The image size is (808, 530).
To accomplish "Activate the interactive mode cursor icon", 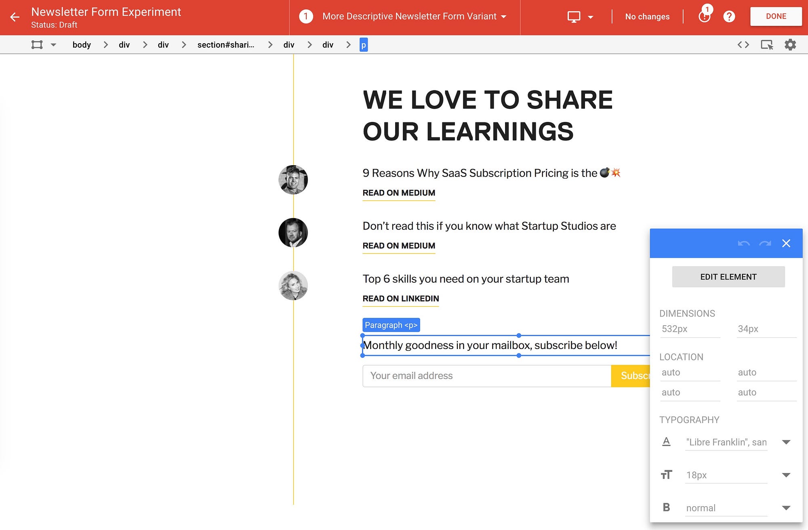I will click(x=766, y=45).
